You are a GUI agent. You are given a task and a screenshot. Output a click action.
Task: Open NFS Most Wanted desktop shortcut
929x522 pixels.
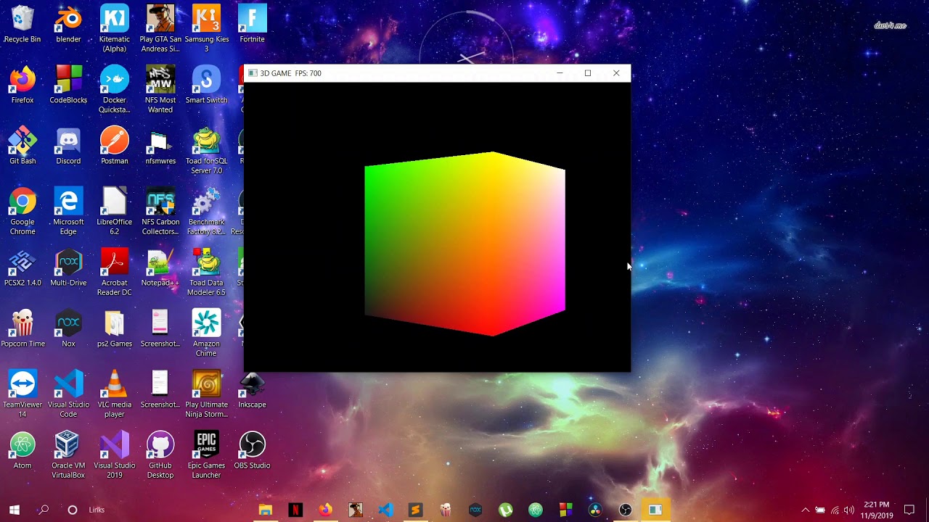[160, 90]
